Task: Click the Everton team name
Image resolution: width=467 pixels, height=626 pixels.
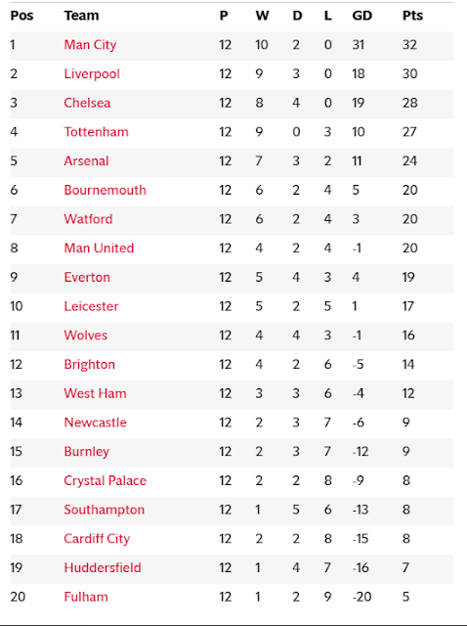Action: click(x=87, y=277)
